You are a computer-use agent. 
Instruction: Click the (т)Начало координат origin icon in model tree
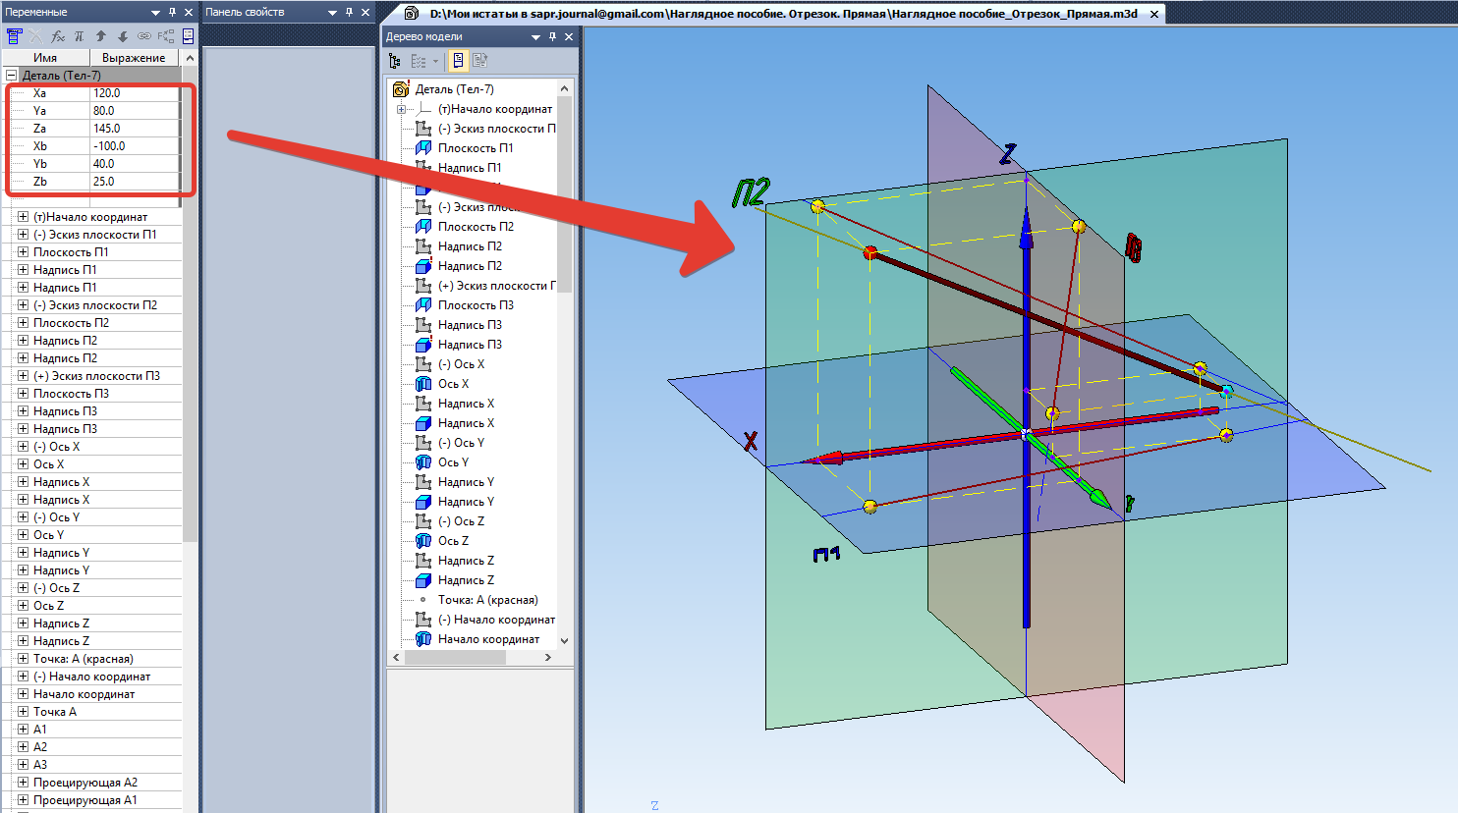(423, 109)
